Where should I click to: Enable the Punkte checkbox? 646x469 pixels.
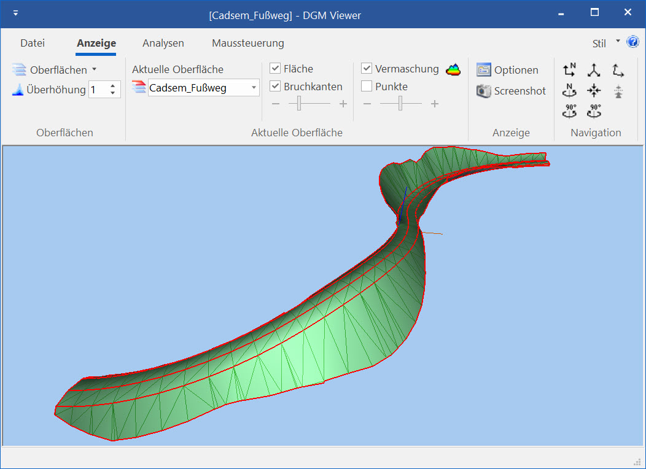click(367, 87)
